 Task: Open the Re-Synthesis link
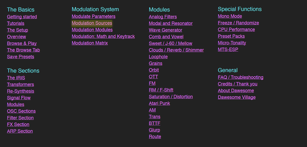20,91
